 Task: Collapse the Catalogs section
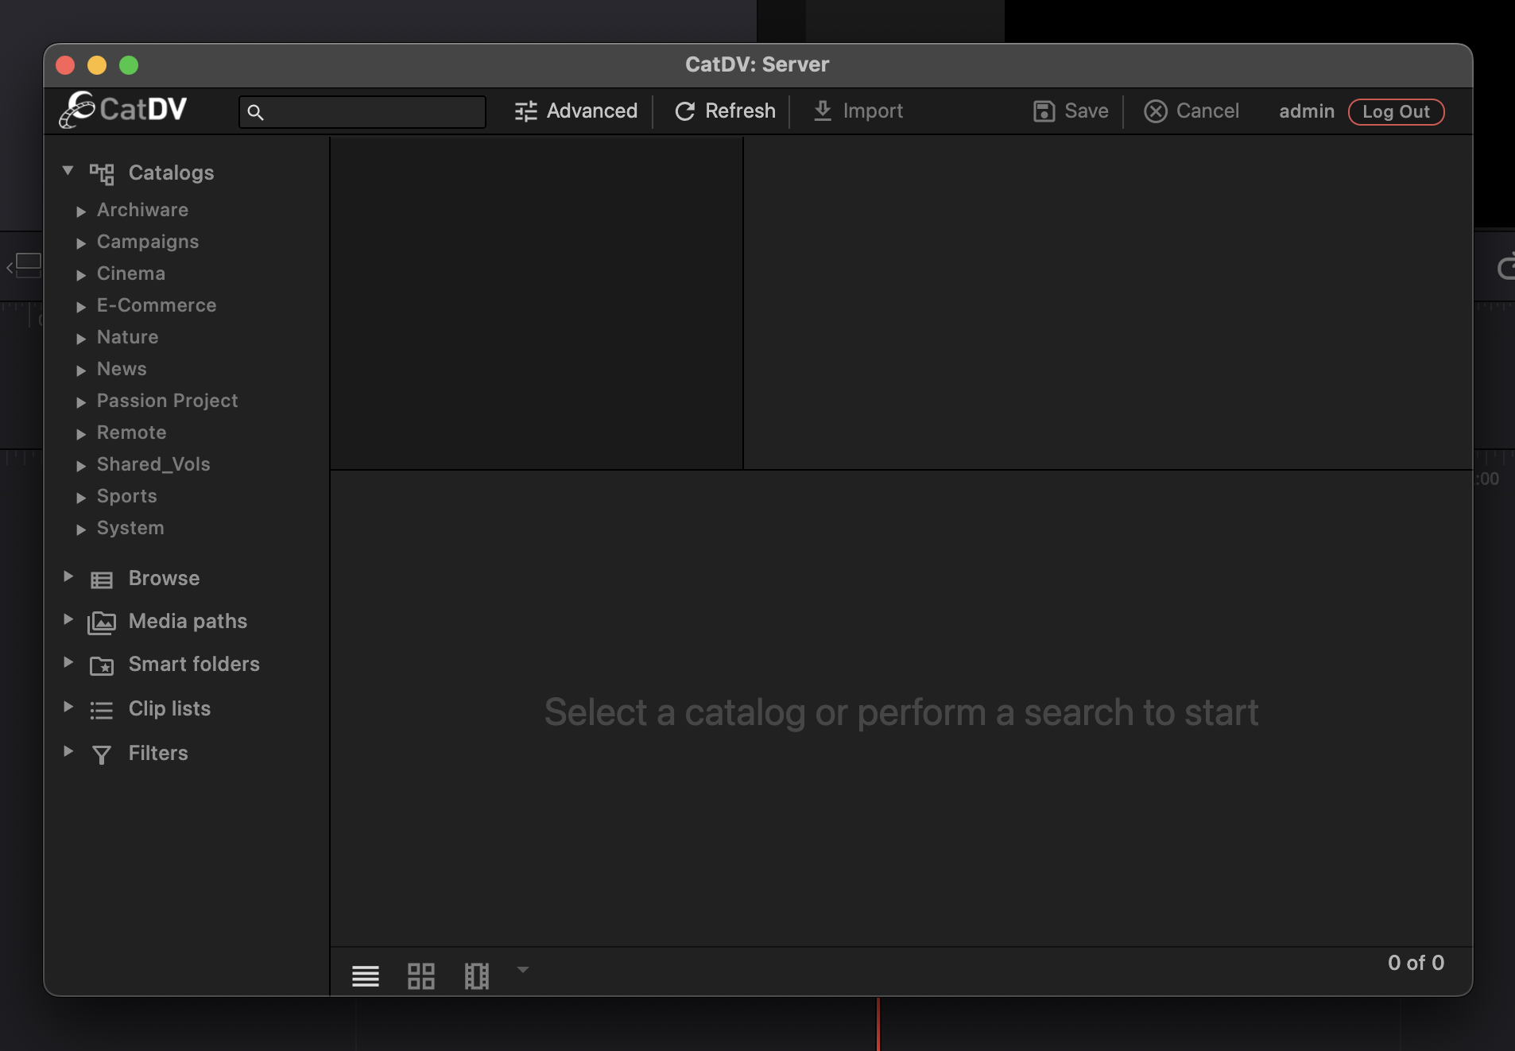(68, 170)
